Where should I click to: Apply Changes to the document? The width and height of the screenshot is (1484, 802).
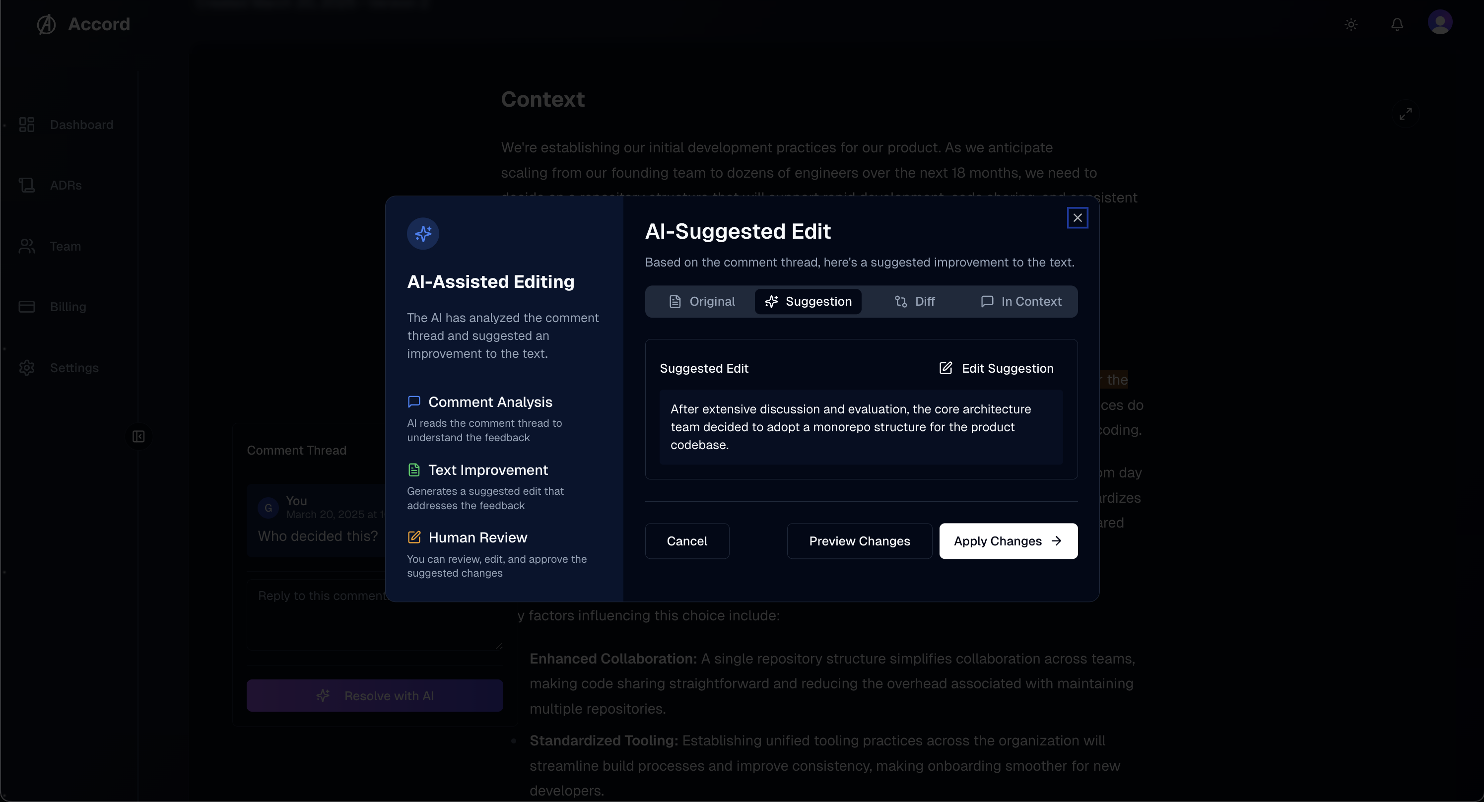[x=1008, y=541]
